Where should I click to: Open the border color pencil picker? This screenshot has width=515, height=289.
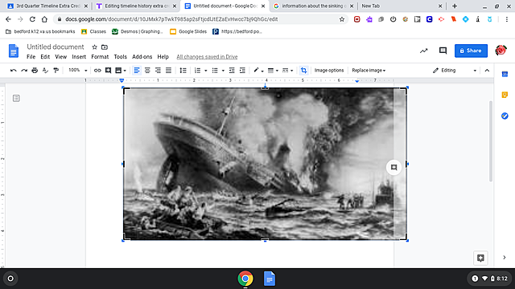258,70
